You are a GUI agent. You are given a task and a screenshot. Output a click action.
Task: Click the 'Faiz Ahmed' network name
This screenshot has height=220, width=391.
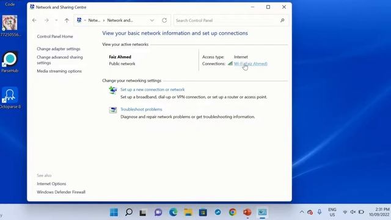120,57
